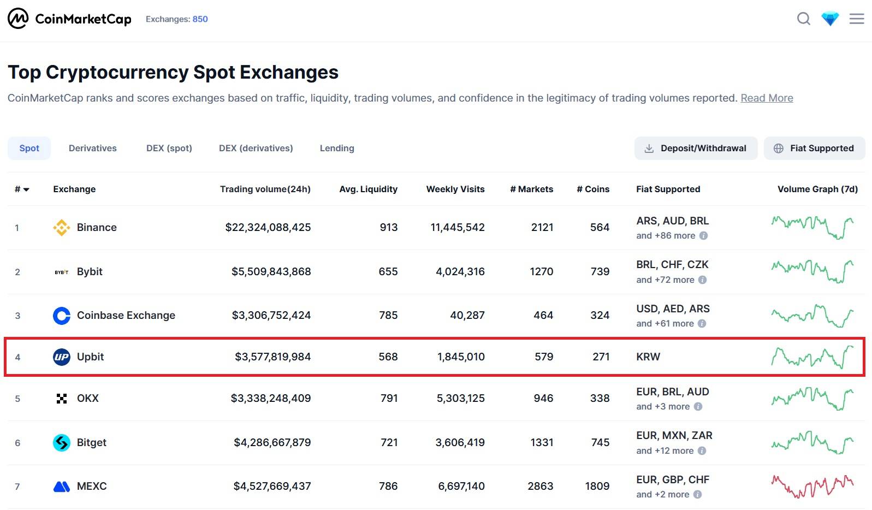Click info icon next to +12 more
The image size is (872, 510).
pyautogui.click(x=702, y=451)
